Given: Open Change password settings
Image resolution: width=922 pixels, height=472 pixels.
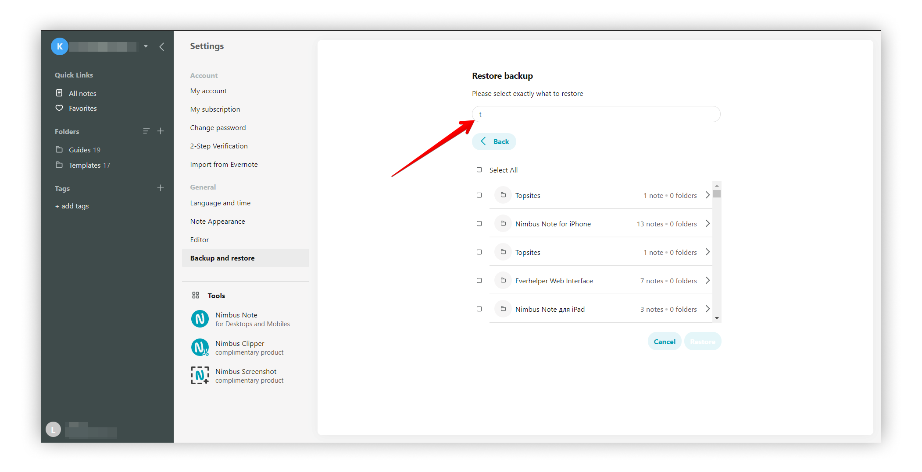Looking at the screenshot, I should [218, 128].
